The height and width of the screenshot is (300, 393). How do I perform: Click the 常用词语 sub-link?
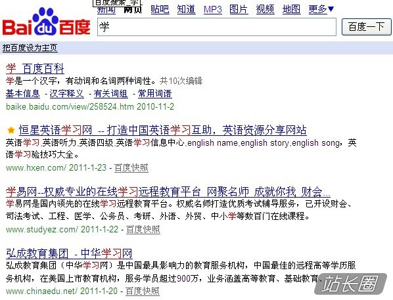click(154, 94)
